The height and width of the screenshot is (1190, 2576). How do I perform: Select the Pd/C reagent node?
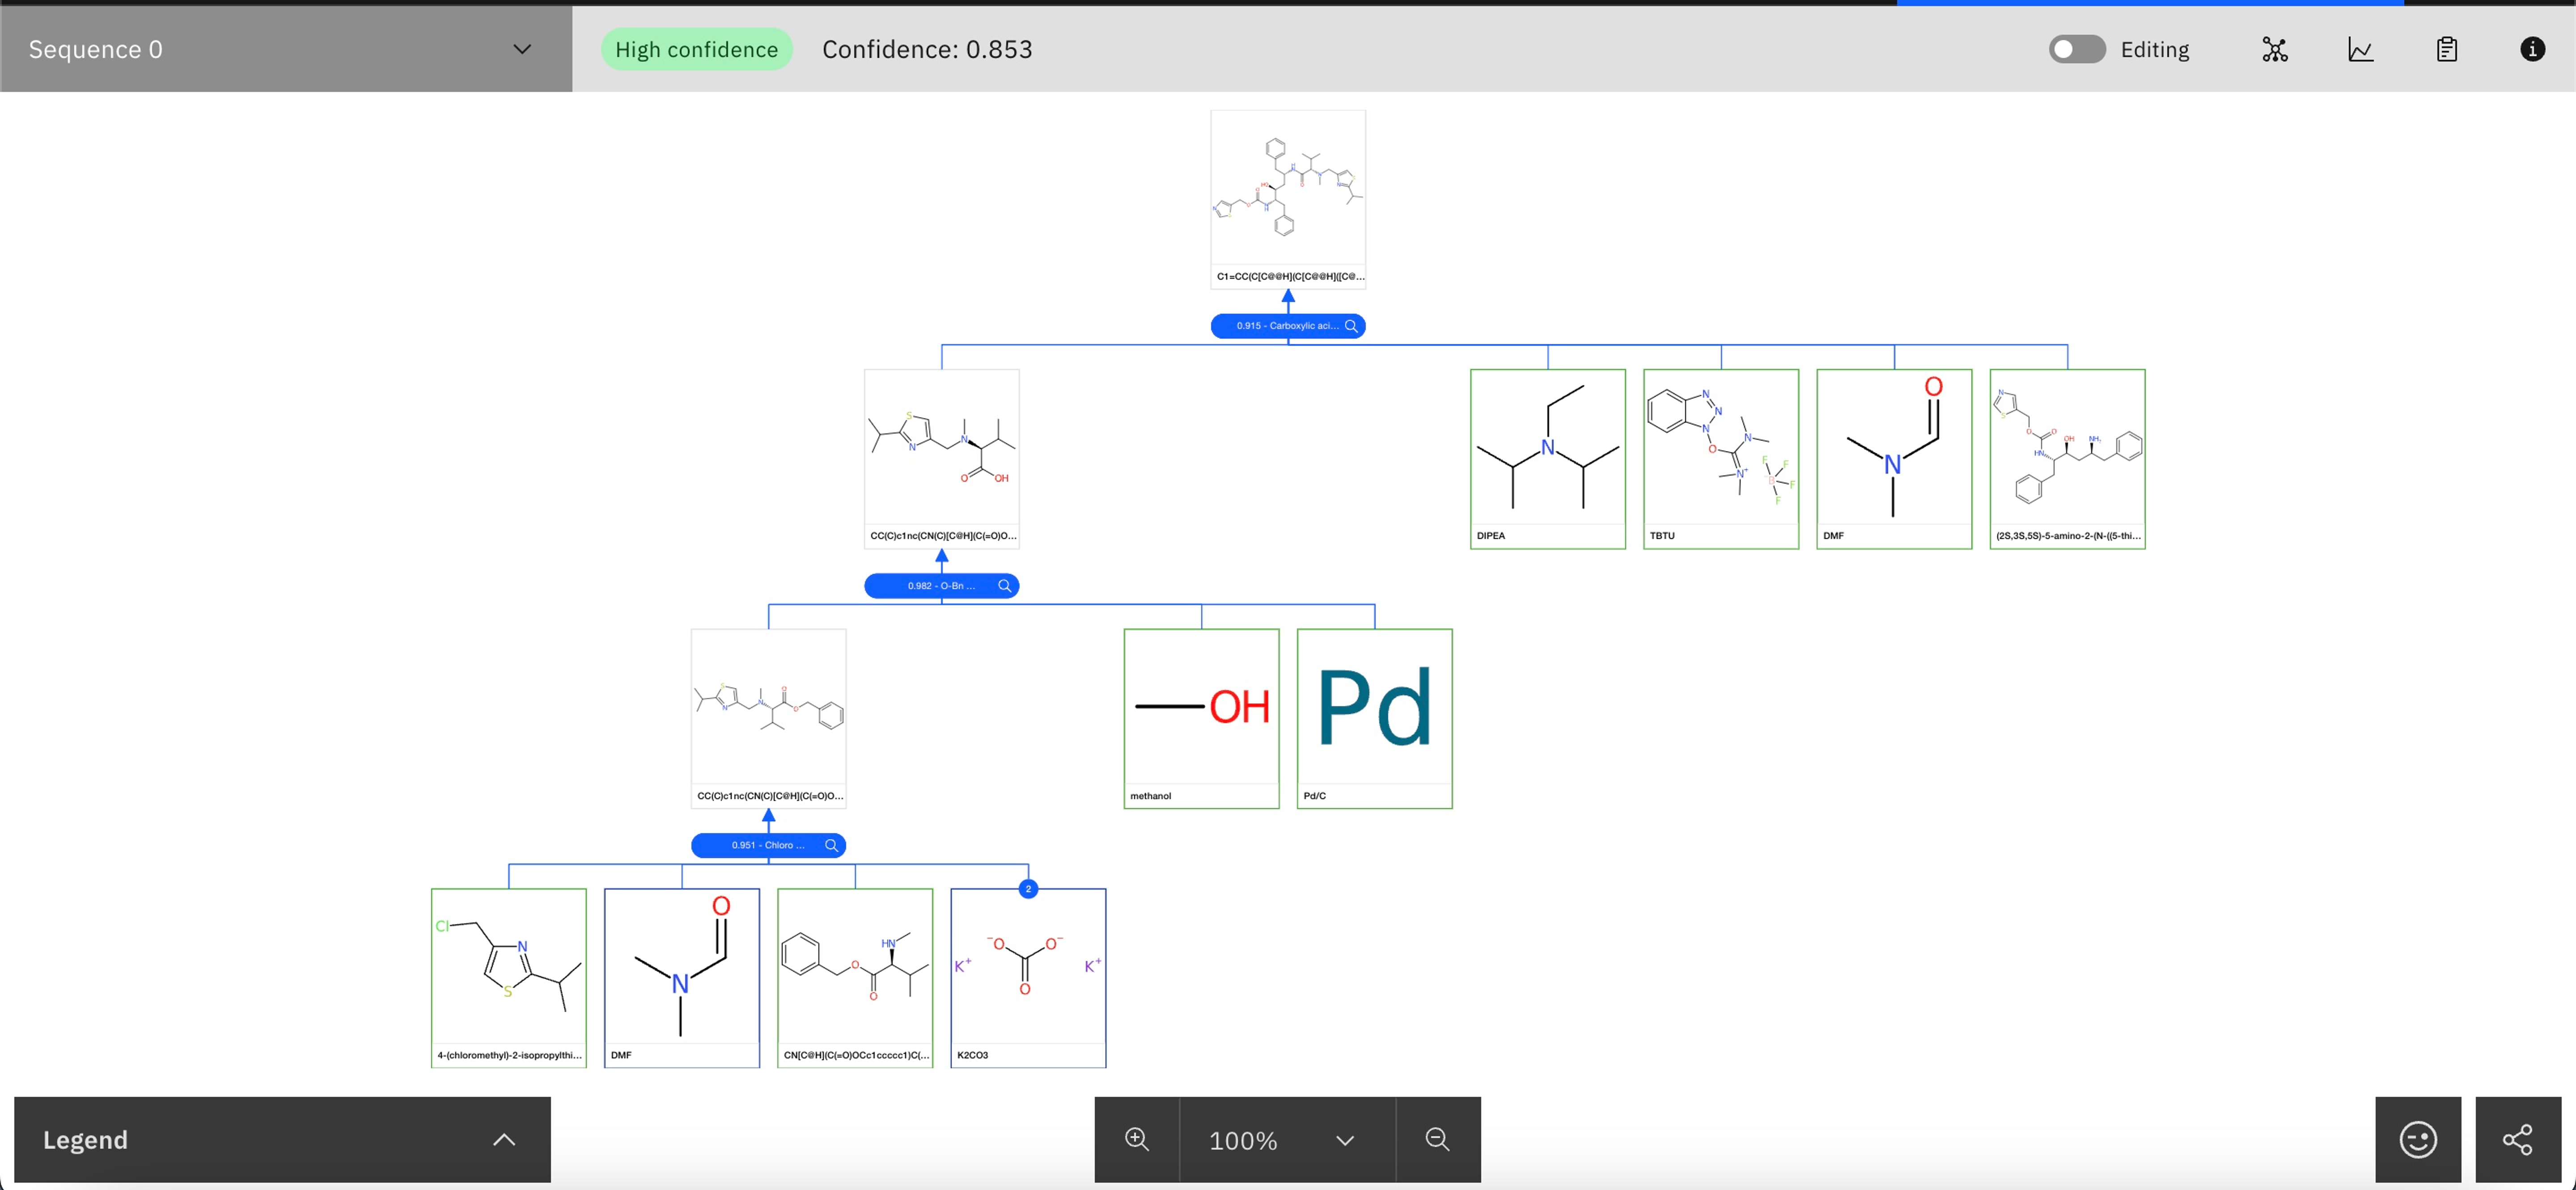coord(1374,717)
